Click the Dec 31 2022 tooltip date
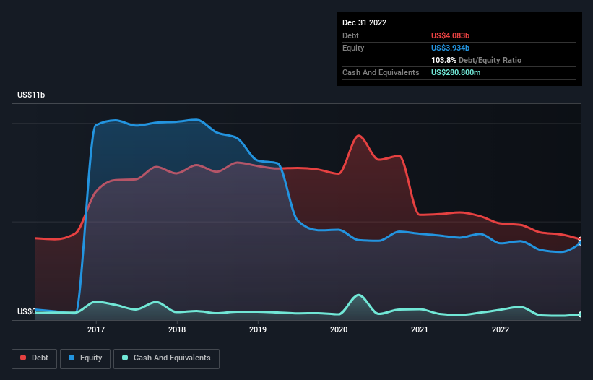The height and width of the screenshot is (380, 593). click(x=365, y=22)
